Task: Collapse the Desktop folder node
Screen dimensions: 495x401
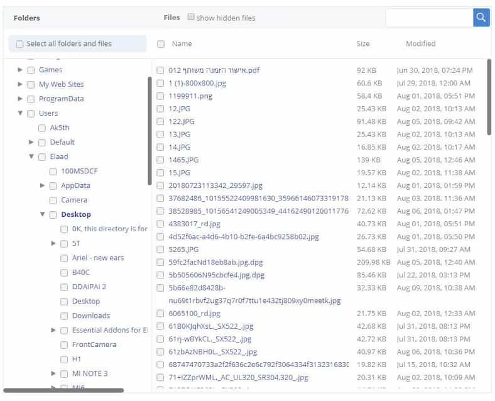Action: click(43, 214)
